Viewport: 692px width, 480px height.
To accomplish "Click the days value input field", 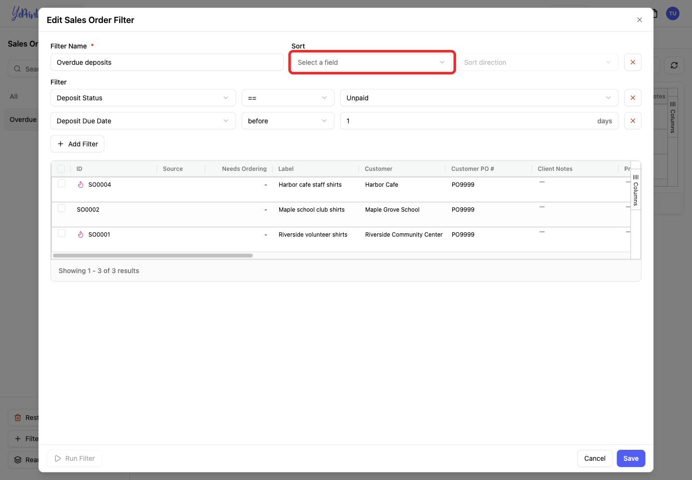I will tap(479, 121).
